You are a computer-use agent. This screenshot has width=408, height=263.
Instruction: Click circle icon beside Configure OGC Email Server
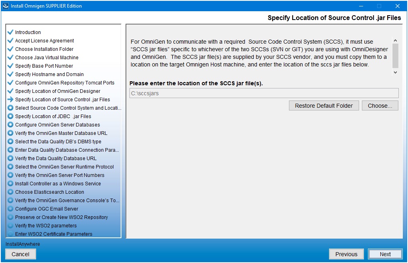10,209
